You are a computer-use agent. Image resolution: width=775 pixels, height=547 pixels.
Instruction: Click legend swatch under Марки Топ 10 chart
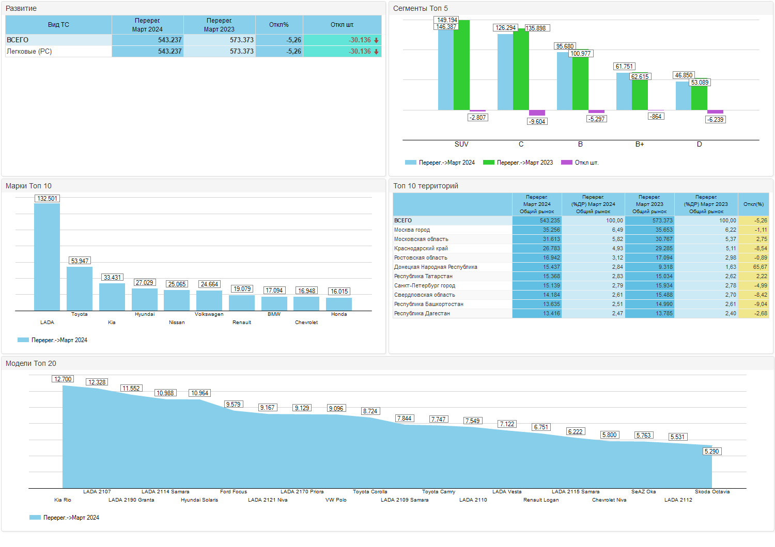tap(23, 340)
